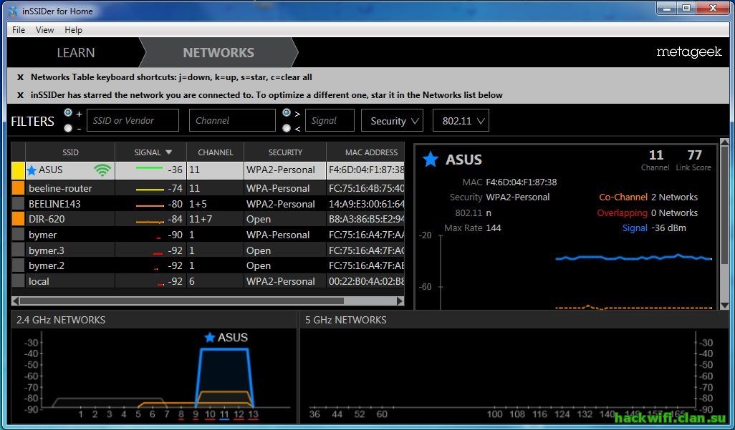The height and width of the screenshot is (430, 735).
Task: Click the yellow color square for ASUS row
Action: [x=19, y=170]
